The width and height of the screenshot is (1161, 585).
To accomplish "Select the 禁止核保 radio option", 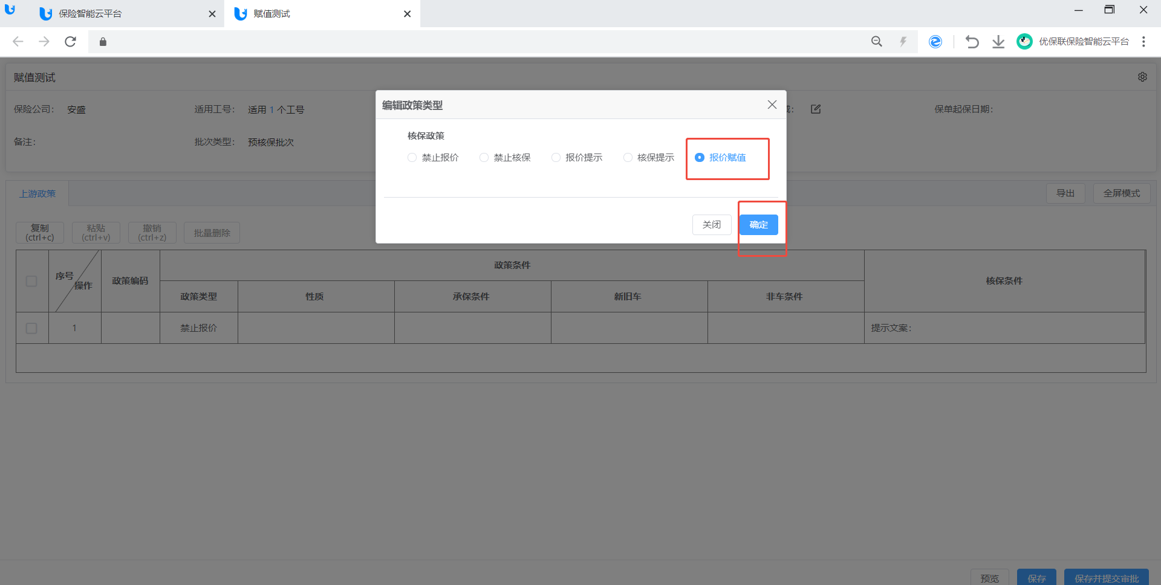I will 505,158.
